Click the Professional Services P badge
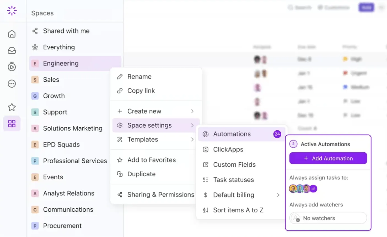Screen dimensions: 387x237 tap(35, 161)
